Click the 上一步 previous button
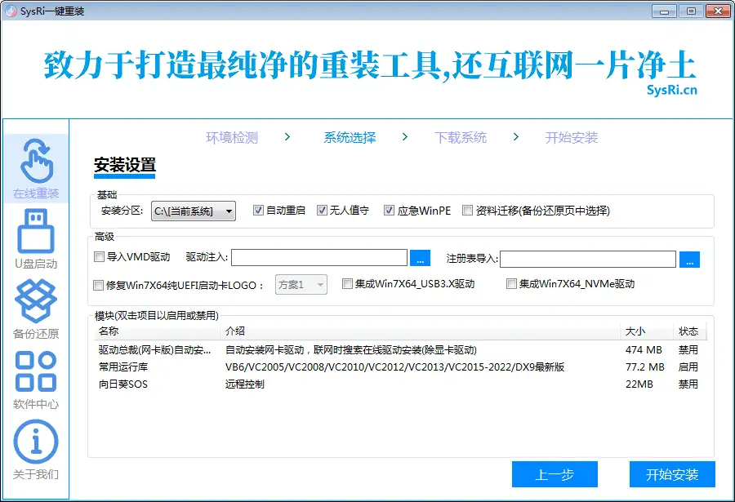The height and width of the screenshot is (502, 735). [555, 474]
